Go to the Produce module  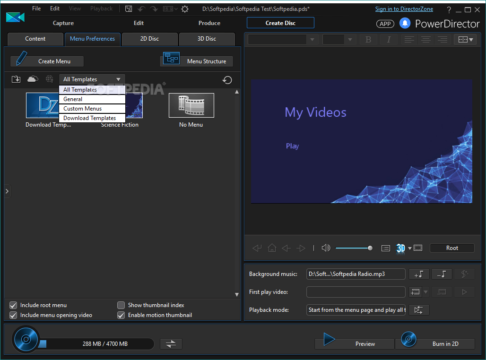click(x=209, y=23)
